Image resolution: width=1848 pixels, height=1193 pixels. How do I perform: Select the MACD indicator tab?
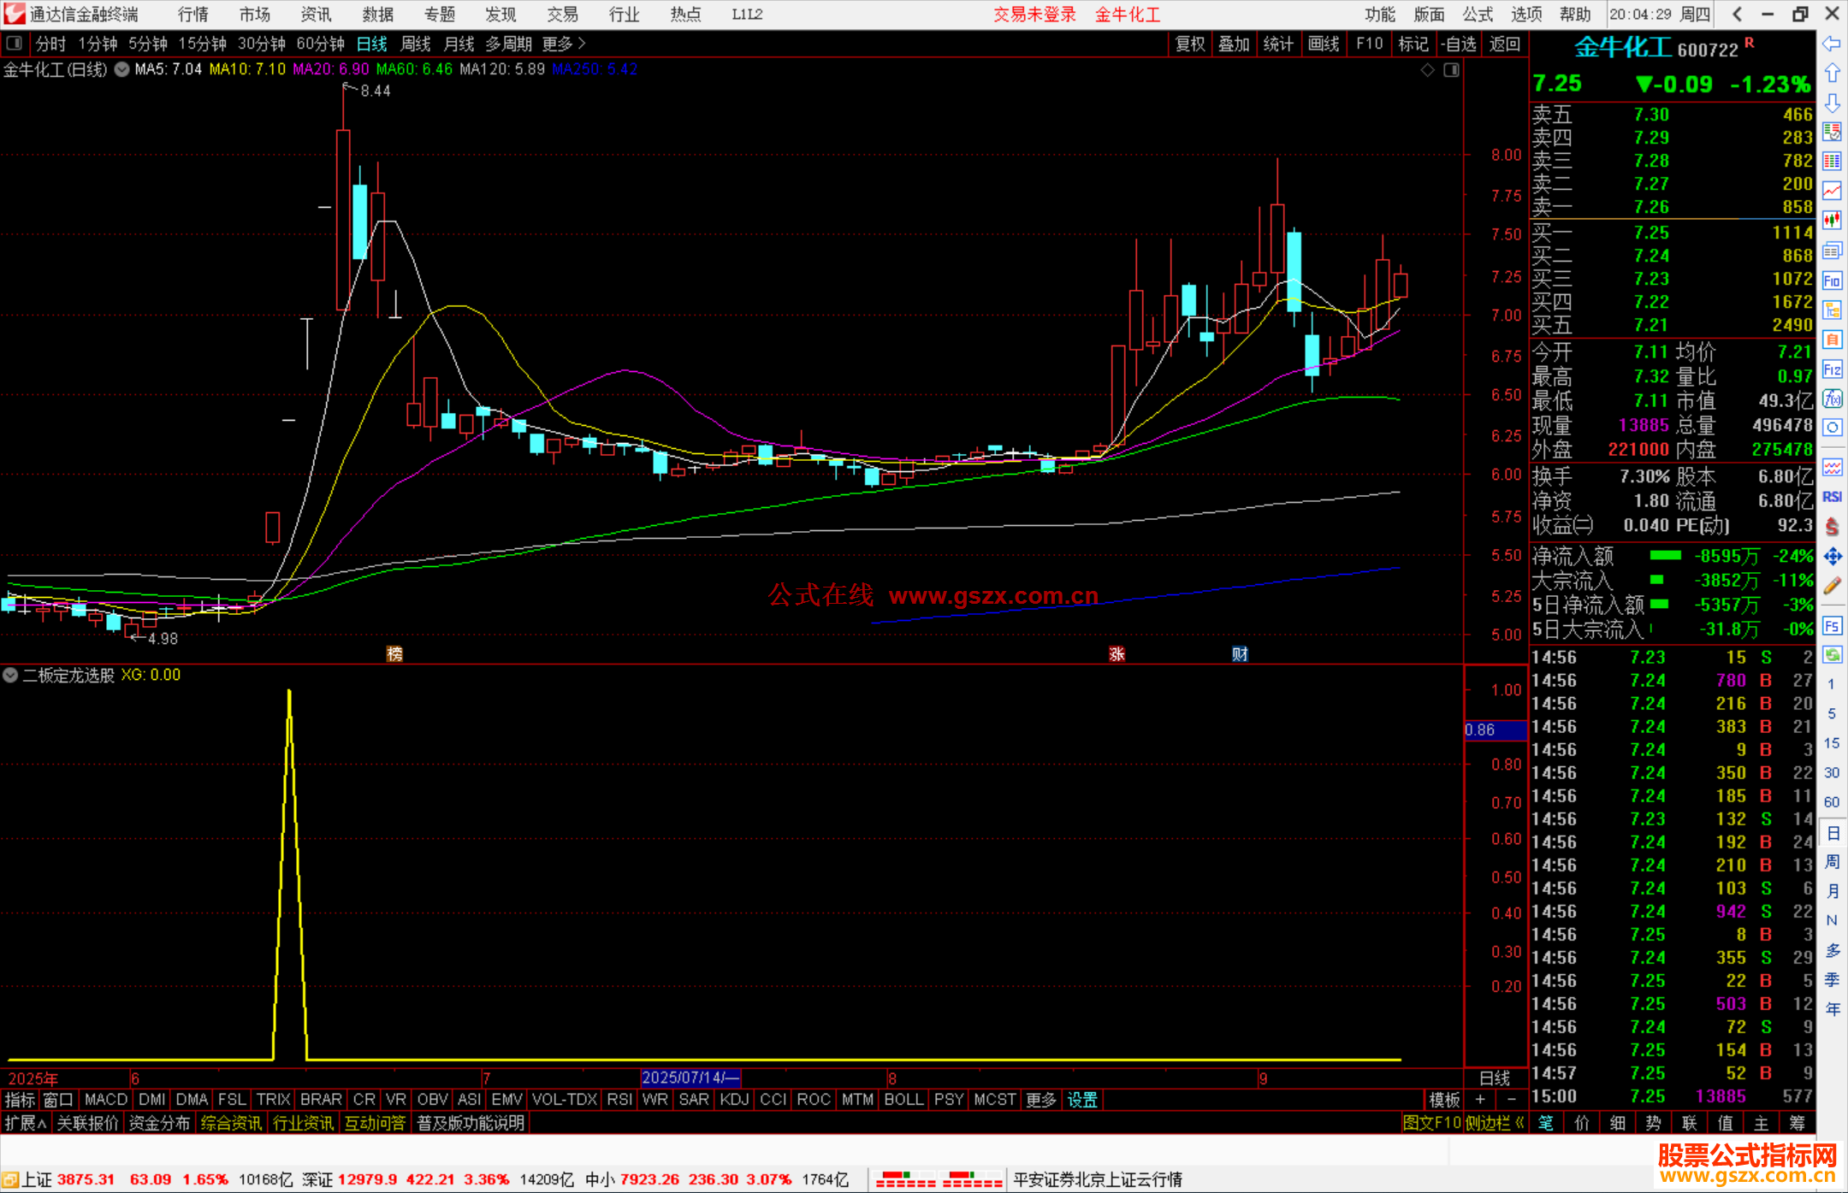(106, 1100)
